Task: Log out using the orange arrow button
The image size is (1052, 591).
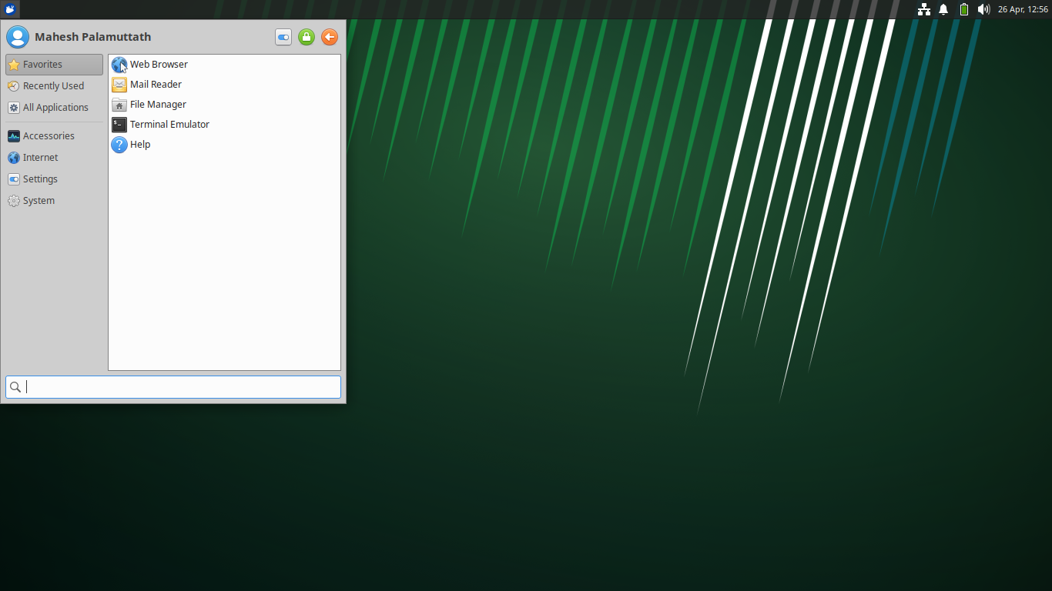Action: pos(330,37)
